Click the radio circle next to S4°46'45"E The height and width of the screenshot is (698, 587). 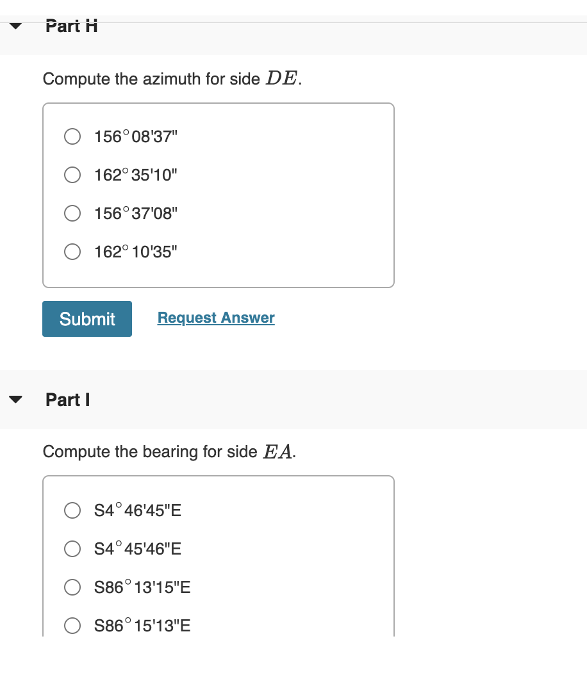pos(72,510)
